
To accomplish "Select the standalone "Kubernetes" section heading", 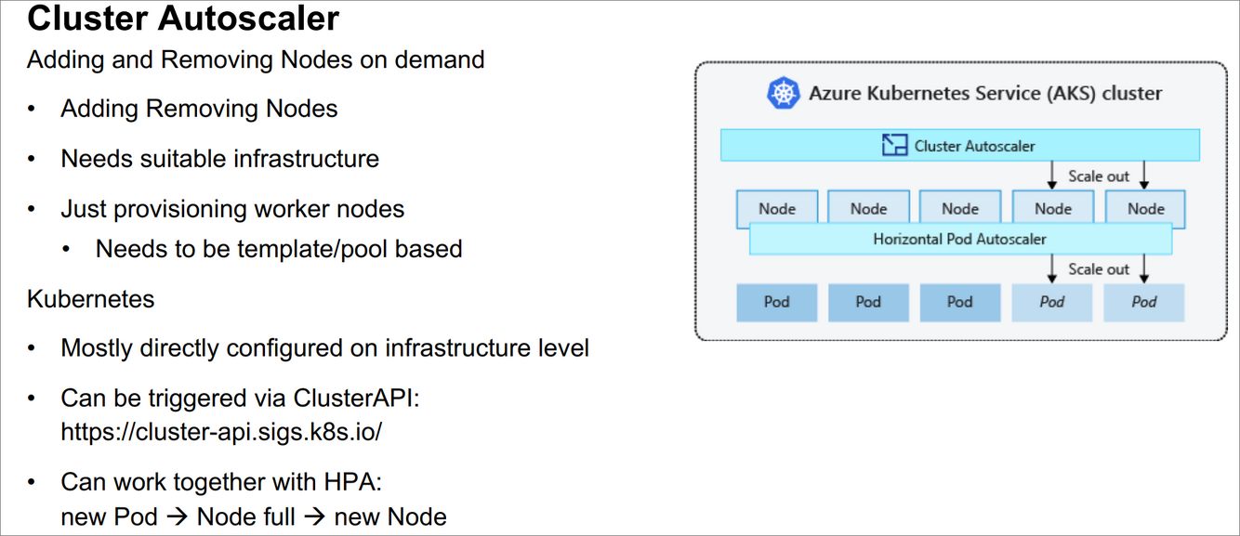I will (x=91, y=299).
